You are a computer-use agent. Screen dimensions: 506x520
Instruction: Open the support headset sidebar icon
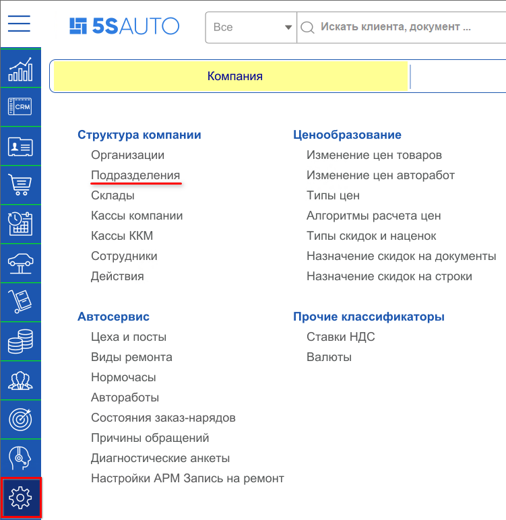[21, 458]
